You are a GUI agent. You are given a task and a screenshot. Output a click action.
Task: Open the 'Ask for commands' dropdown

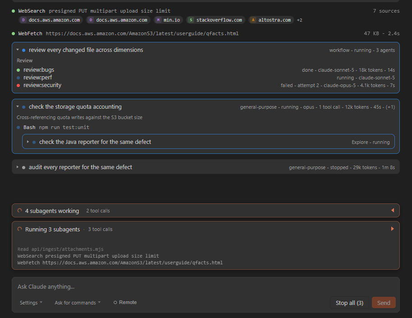pyautogui.click(x=78, y=303)
